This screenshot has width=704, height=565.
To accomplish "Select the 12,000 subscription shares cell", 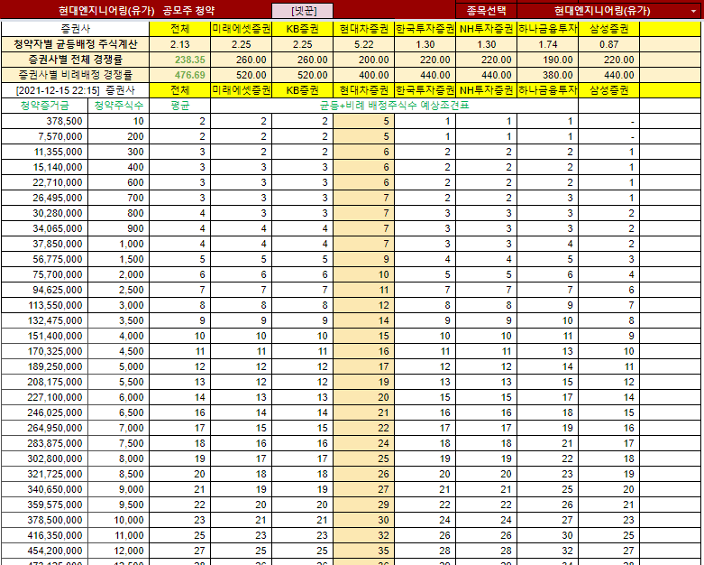I will (118, 551).
